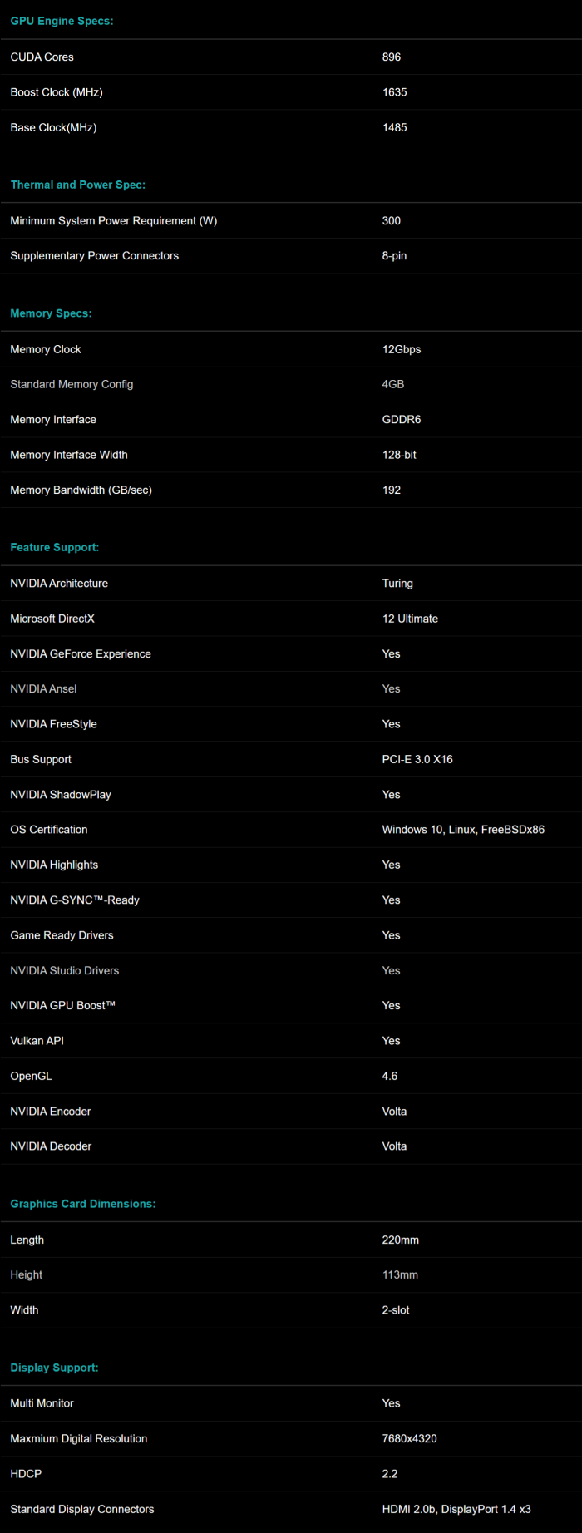
Task: Click the NVIDIA GPU Boost label
Action: tap(62, 1005)
